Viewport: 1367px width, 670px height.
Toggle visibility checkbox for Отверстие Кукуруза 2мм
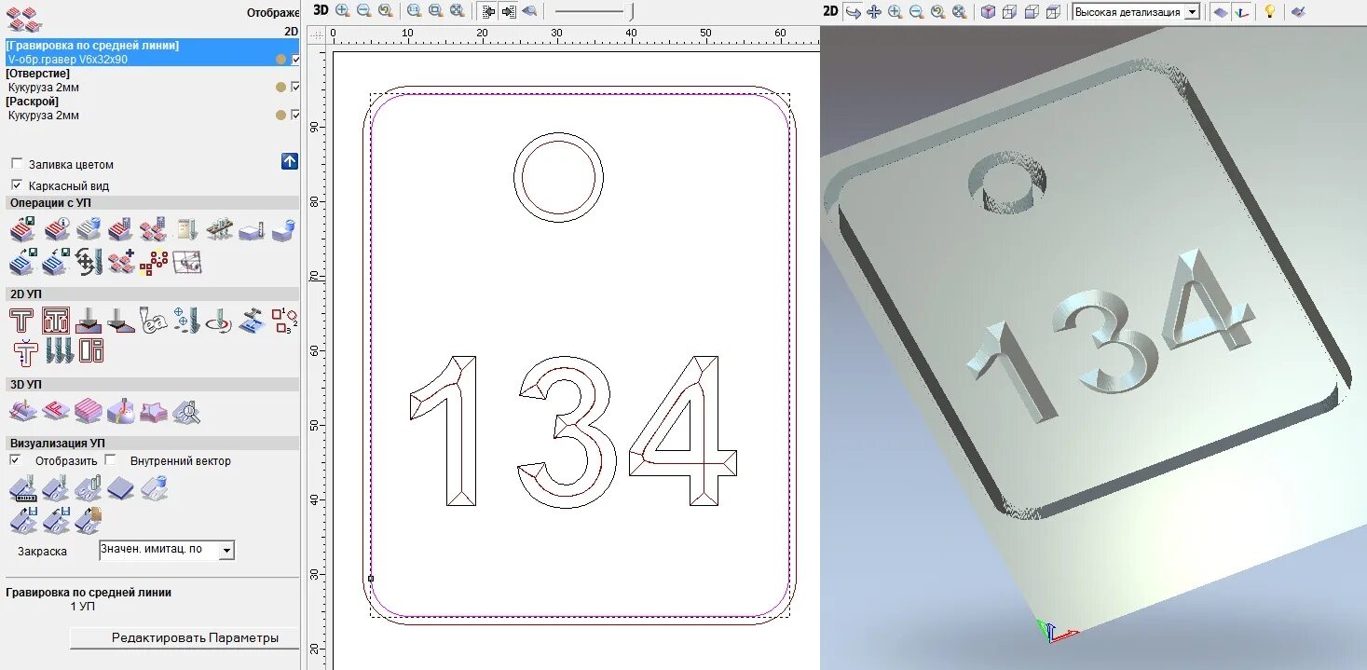coord(295,87)
